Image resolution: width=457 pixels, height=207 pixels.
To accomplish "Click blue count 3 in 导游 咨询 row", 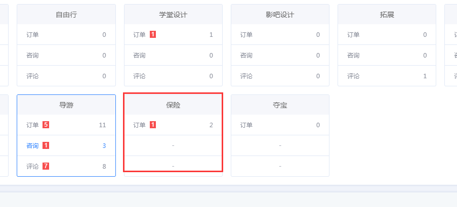I will click(104, 145).
